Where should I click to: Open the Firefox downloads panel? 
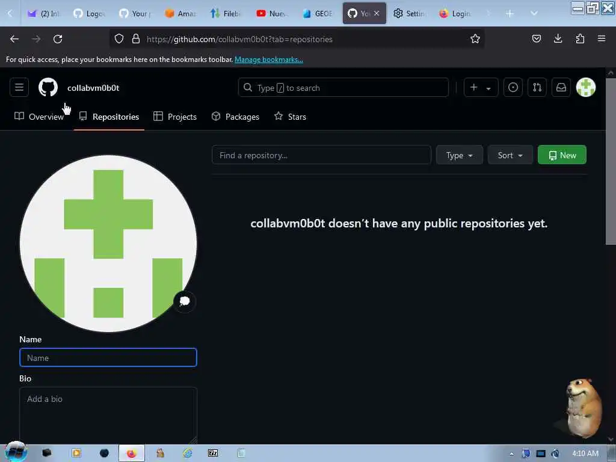[x=558, y=38]
